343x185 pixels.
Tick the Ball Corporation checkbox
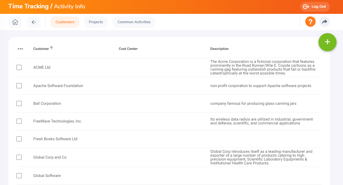click(x=19, y=103)
